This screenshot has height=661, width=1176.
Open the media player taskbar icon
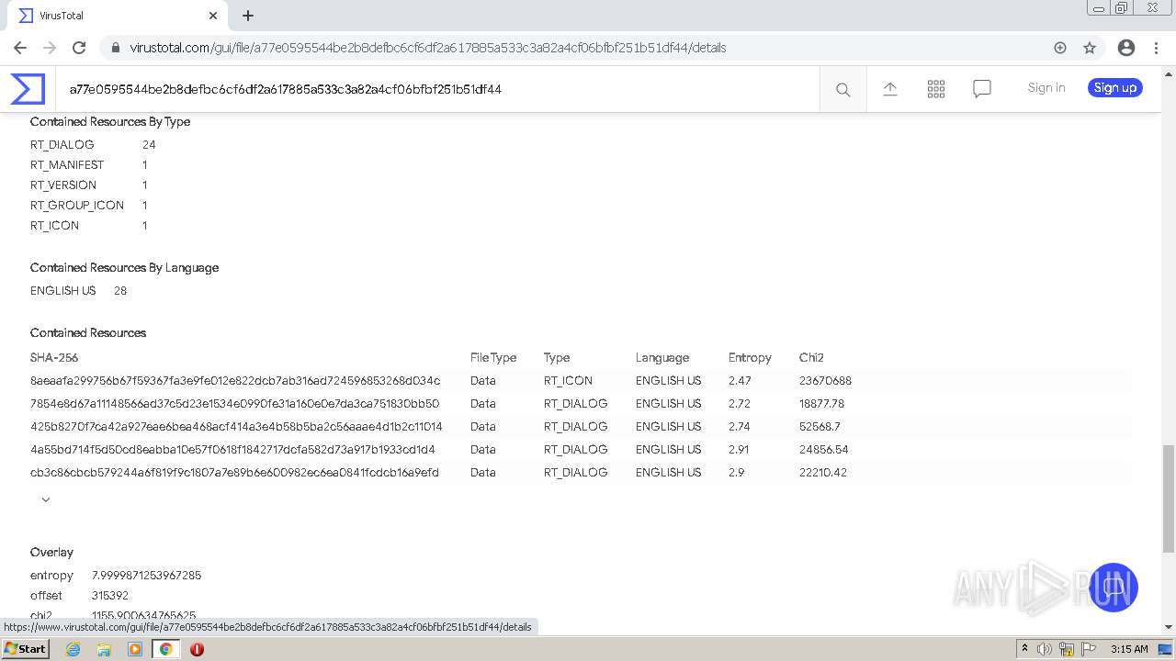(x=135, y=649)
